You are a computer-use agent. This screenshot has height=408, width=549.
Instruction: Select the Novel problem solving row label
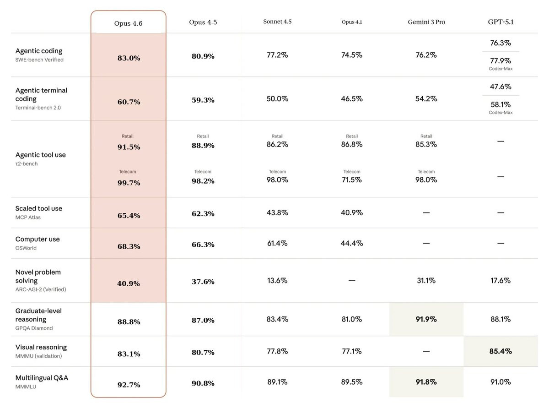tap(38, 276)
